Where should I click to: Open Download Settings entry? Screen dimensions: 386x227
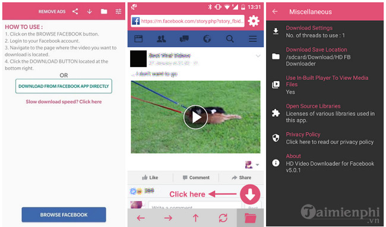(325, 31)
